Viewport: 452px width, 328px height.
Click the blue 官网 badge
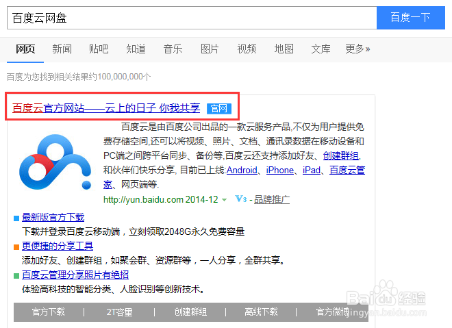[x=219, y=109]
